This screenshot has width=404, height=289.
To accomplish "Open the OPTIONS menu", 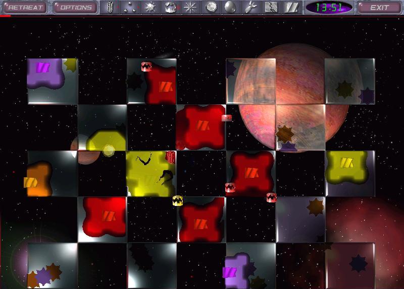I will click(x=74, y=8).
